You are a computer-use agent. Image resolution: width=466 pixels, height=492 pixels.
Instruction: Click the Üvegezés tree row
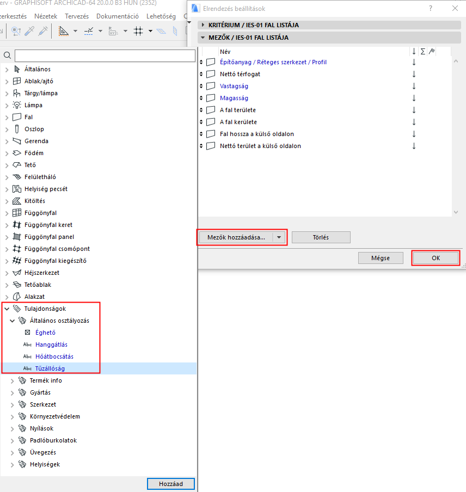pyautogui.click(x=99, y=452)
